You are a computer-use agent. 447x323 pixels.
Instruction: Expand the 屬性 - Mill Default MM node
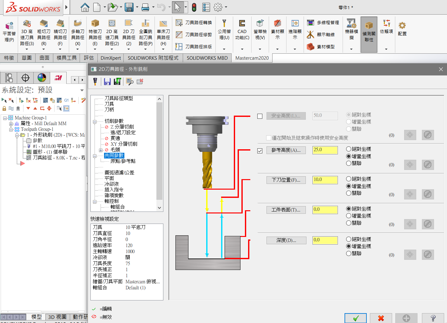(x=11, y=124)
